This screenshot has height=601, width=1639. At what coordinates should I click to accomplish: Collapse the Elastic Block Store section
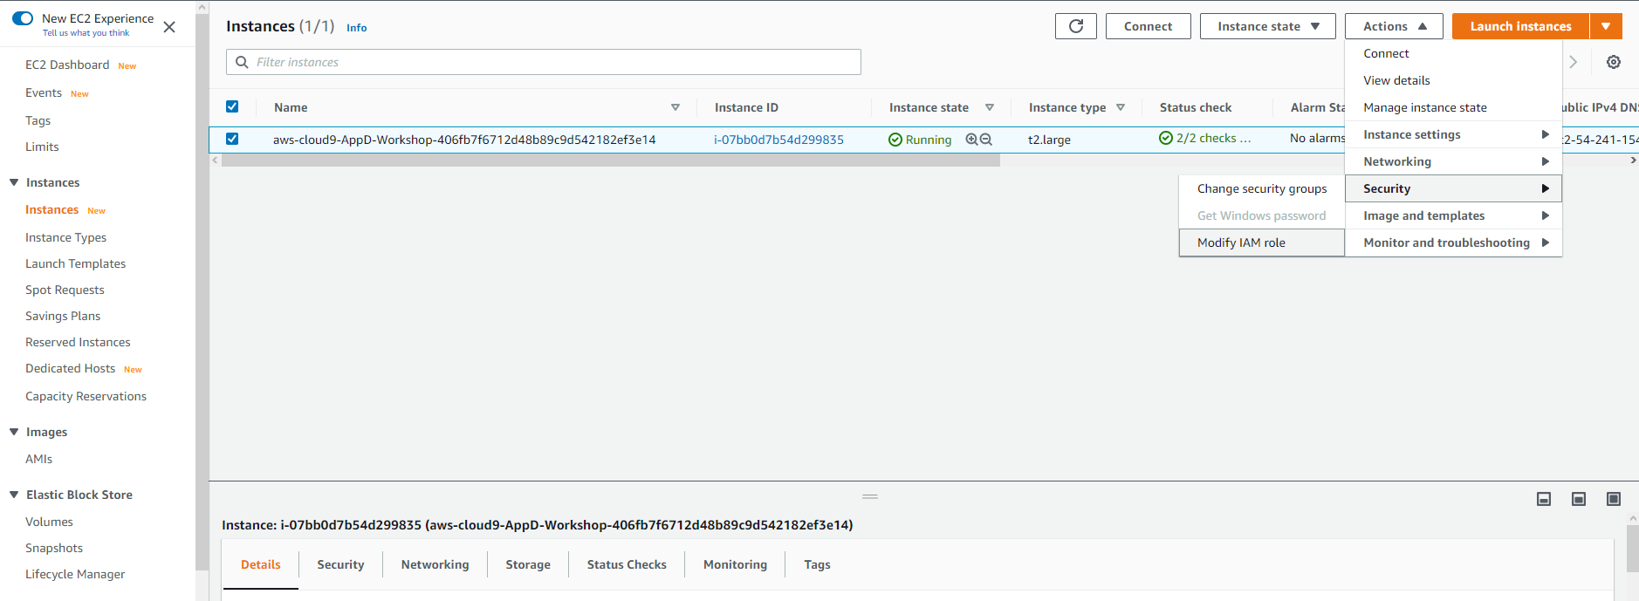pos(14,495)
